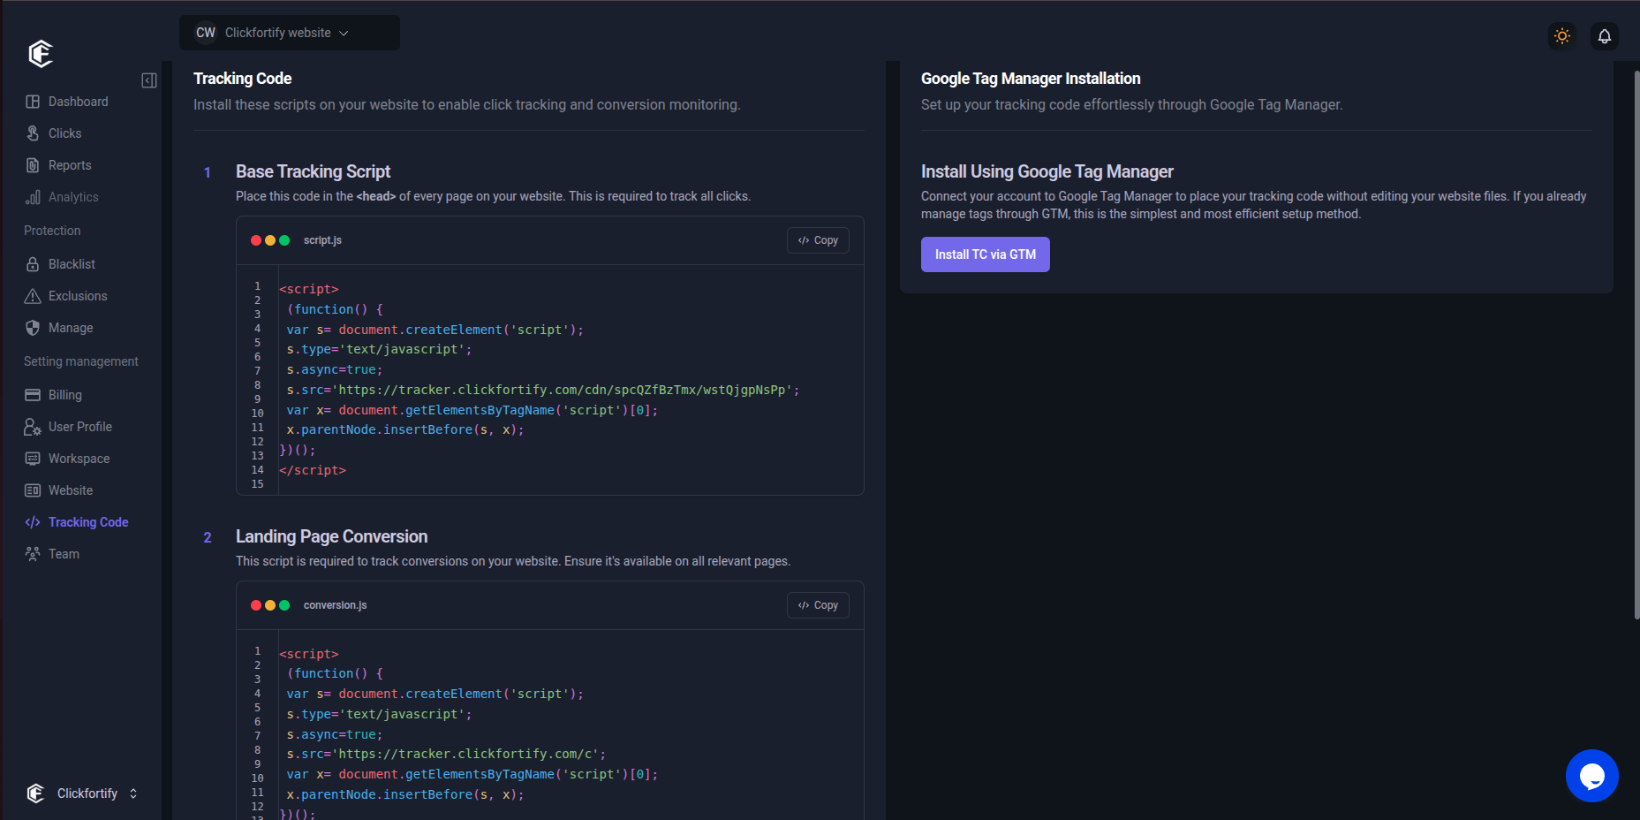Click the Install TC via GTM button

click(x=985, y=254)
